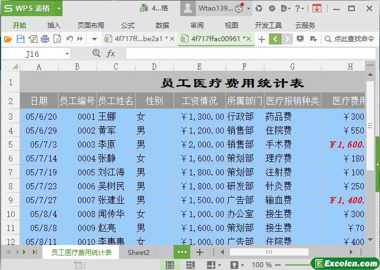Select row header 5

[x=11, y=144]
